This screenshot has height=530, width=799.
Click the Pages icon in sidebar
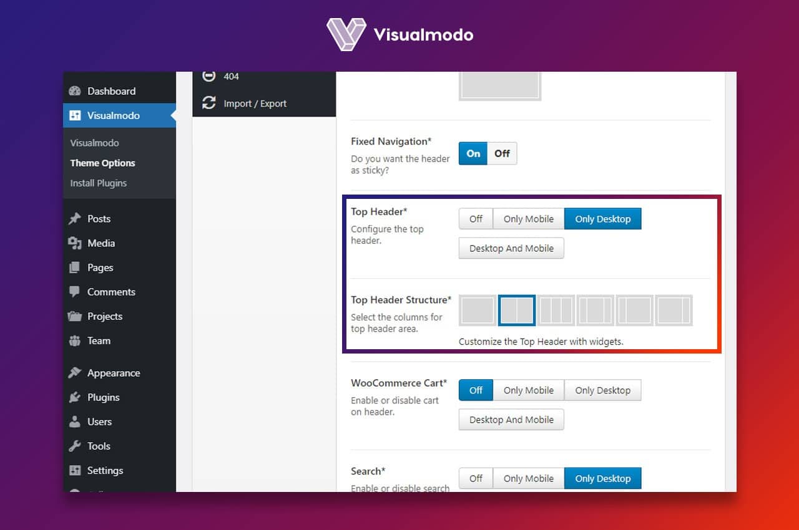pos(75,267)
